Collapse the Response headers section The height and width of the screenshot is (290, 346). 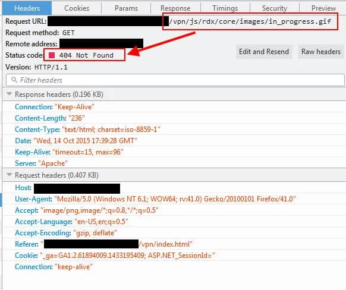(x=10, y=94)
